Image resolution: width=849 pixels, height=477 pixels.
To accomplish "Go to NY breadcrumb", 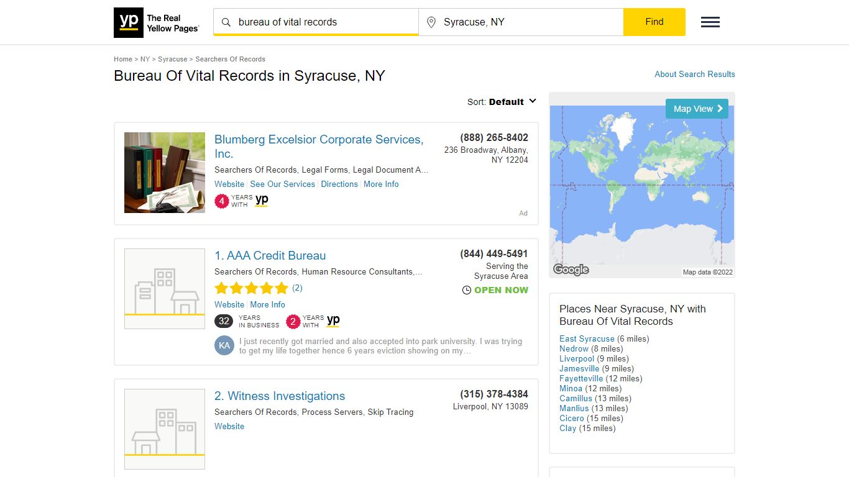I will 145,59.
